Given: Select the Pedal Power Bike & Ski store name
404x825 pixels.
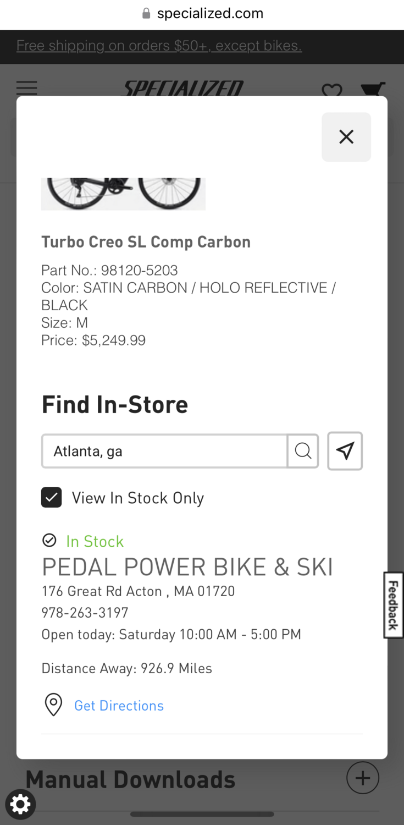Looking at the screenshot, I should pos(187,567).
